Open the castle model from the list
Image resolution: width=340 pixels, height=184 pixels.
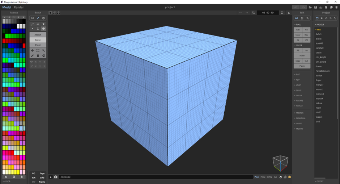pos(318,53)
